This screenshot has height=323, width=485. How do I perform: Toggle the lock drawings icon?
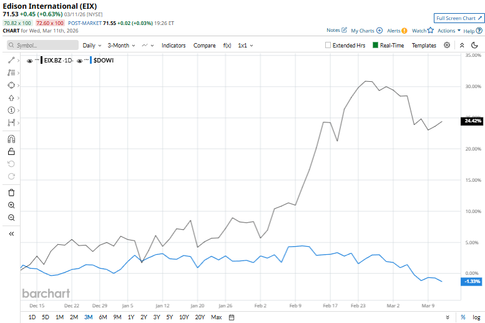(x=11, y=151)
